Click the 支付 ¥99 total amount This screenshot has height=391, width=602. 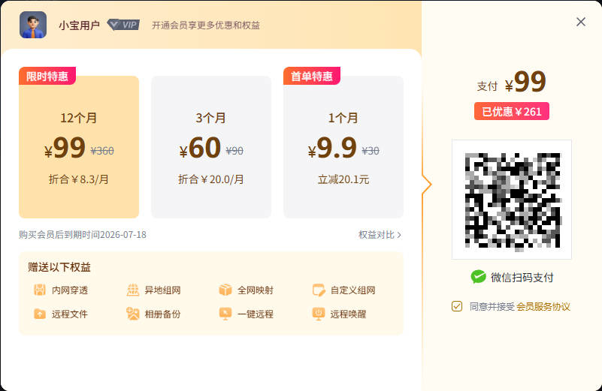tap(511, 82)
